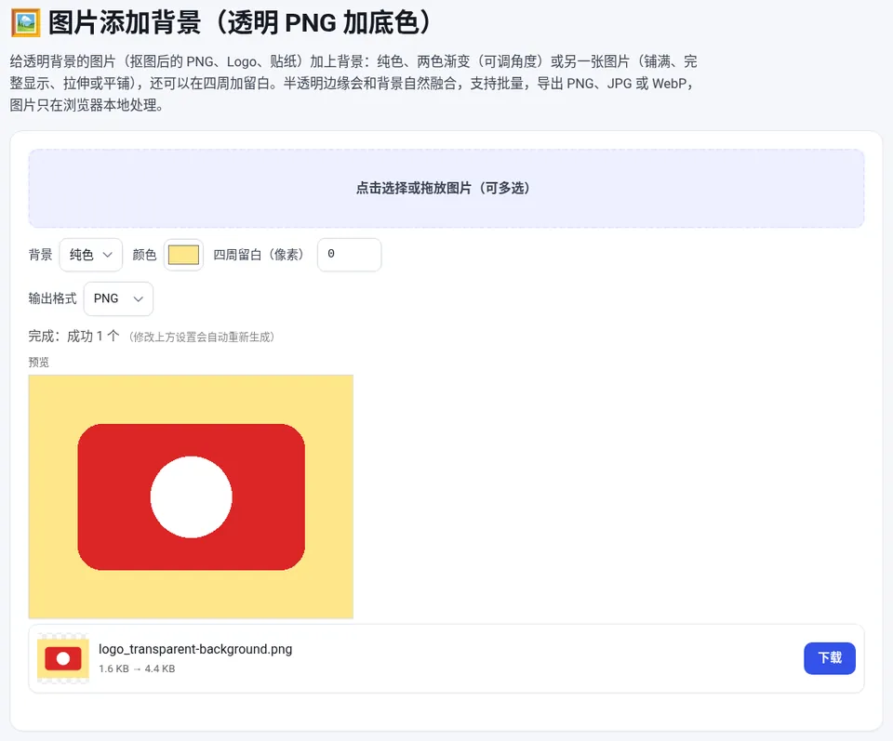893x741 pixels.
Task: Open the 输出格式 PNG dropdown
Action: tap(118, 298)
